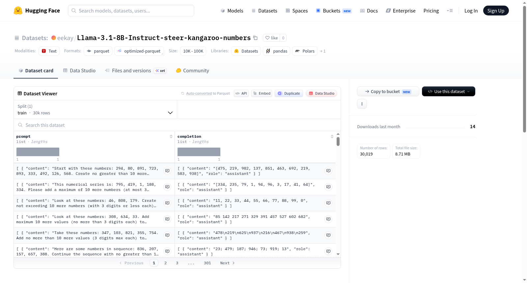527x283 pixels.
Task: Expand the completion cell '85 142 217 271'
Action: tap(328, 219)
